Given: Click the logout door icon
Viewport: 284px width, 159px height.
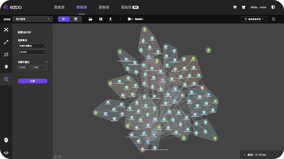Looking at the screenshot, I should 273,7.
